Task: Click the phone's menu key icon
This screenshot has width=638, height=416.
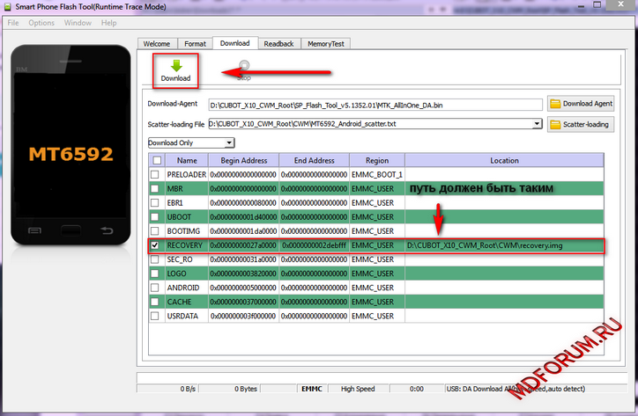Action: click(34, 230)
